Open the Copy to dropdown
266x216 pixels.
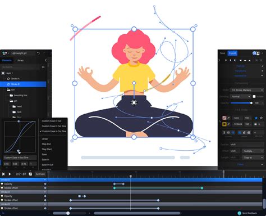point(253,157)
